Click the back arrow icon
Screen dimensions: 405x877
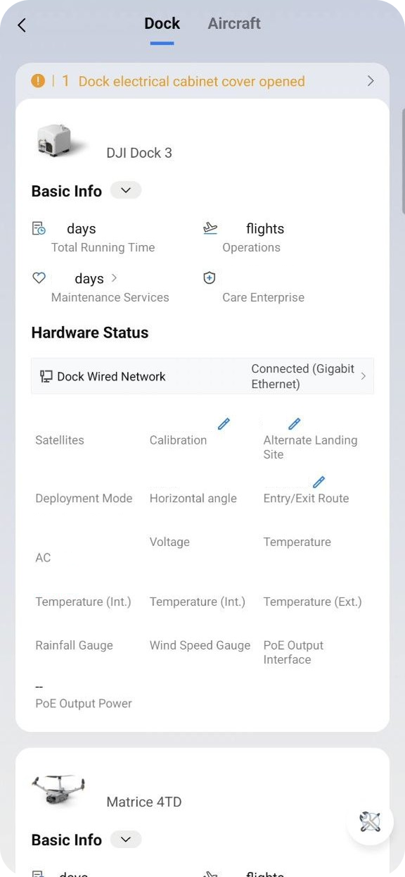[x=21, y=25]
